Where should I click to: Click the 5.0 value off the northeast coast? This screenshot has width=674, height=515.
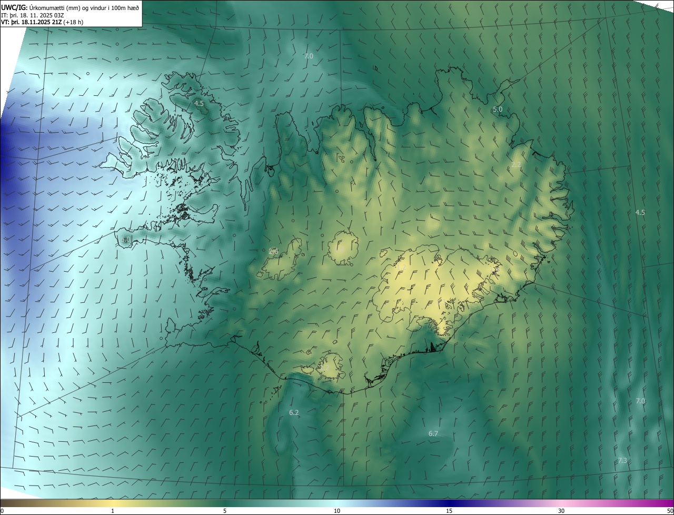click(498, 110)
